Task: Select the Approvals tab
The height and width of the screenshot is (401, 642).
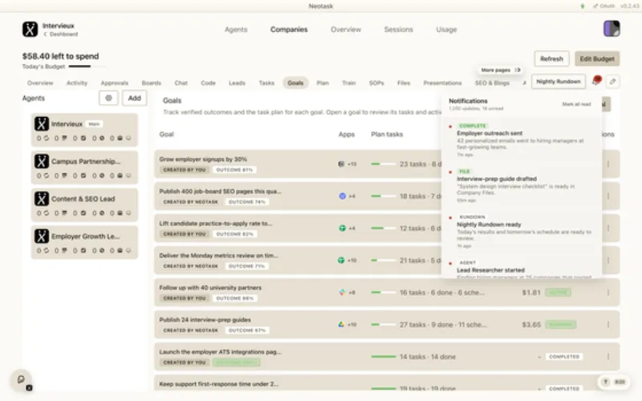Action: pos(114,83)
